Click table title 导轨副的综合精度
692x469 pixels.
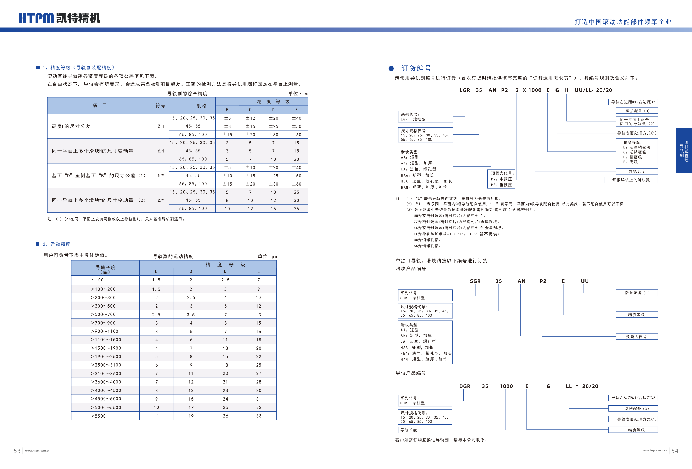(187, 94)
